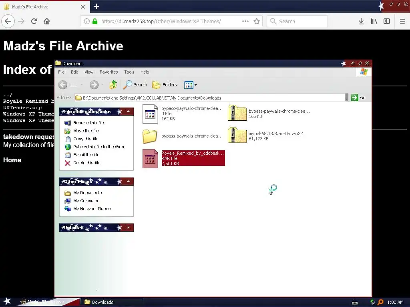410x307 pixels.
Task: Show site information icon in the URL bar
Action: 87,21
